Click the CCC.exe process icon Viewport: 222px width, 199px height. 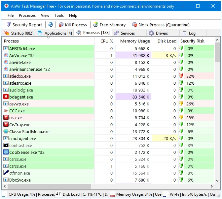pos(6,111)
